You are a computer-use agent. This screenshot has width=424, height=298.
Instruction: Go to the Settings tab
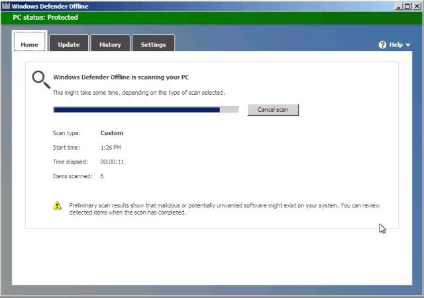[x=153, y=43]
